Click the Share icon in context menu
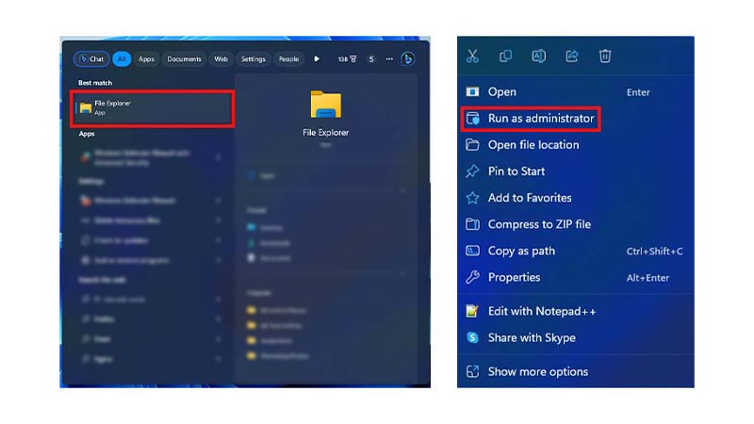Screen dimensions: 754x424 (572, 57)
